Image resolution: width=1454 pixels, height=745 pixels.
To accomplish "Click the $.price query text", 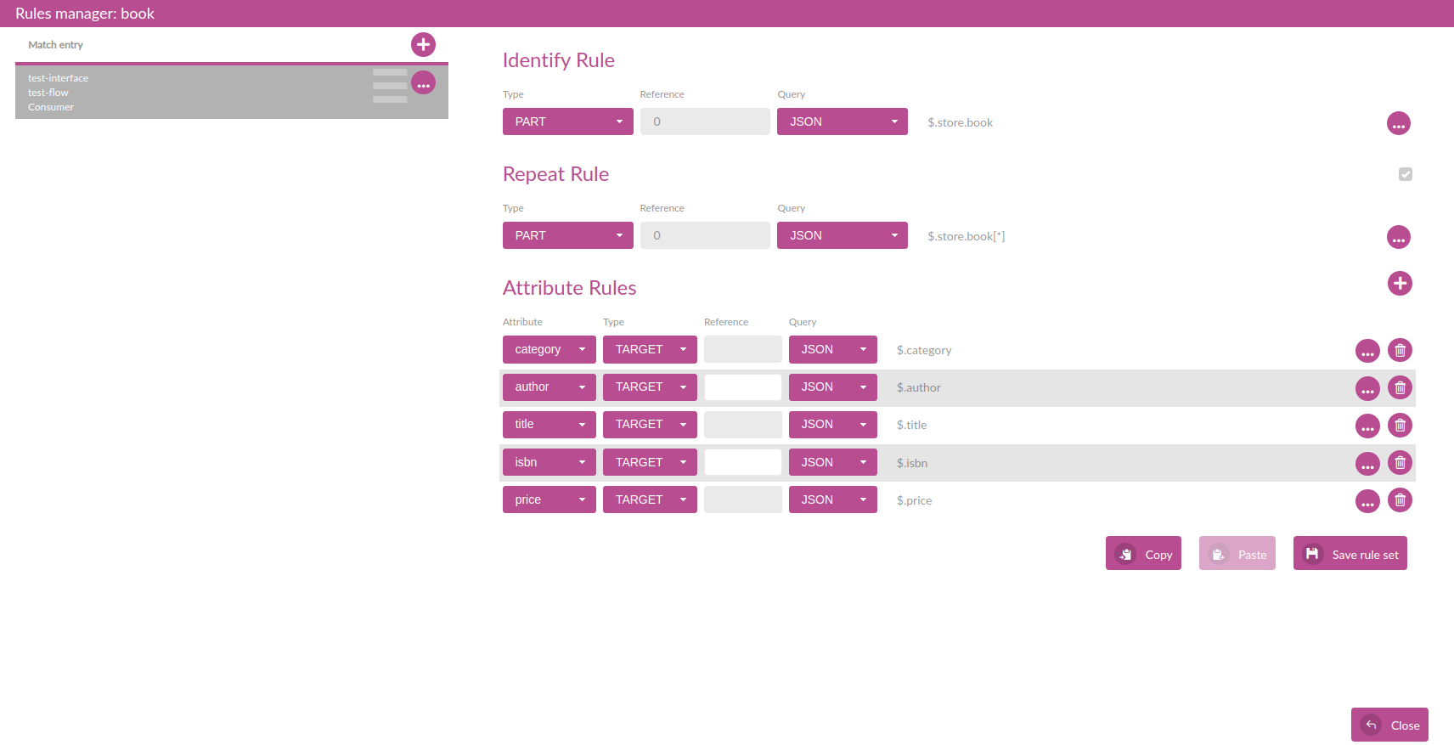I will point(914,500).
